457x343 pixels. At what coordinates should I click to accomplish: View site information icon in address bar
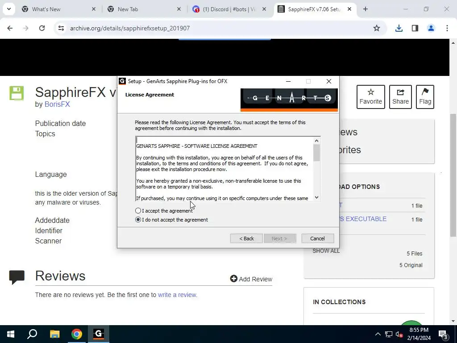point(61,28)
